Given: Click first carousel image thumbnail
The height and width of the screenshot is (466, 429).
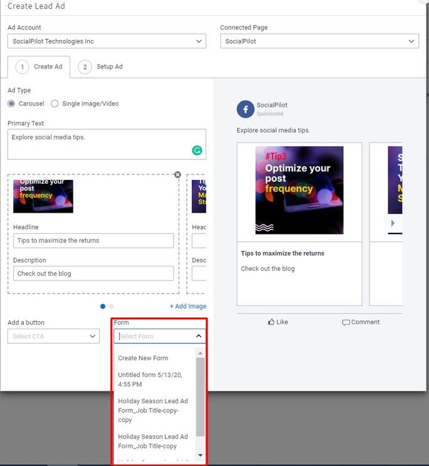Looking at the screenshot, I should tap(43, 196).
